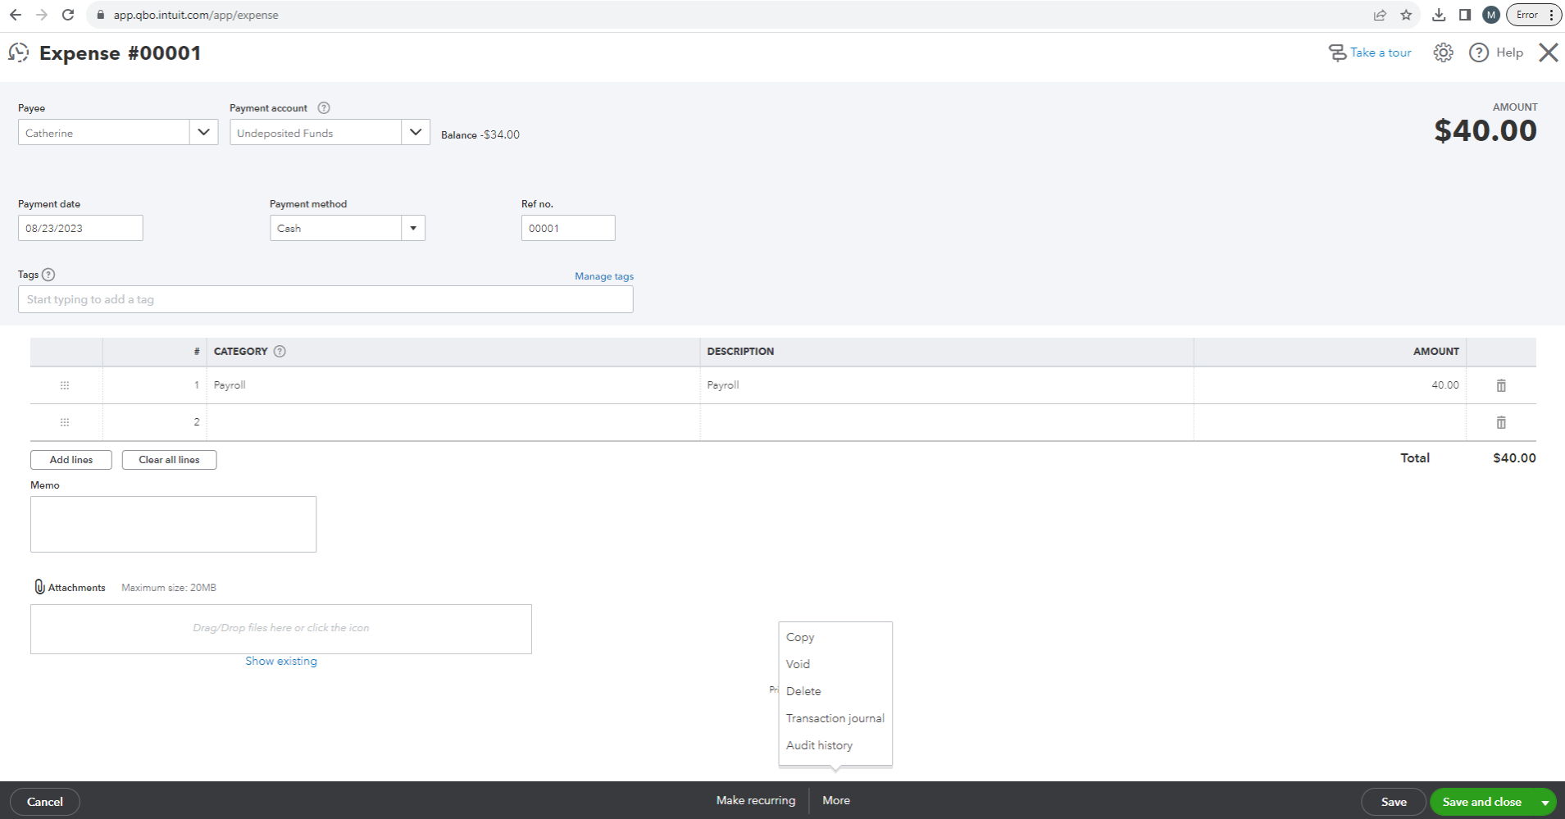The height and width of the screenshot is (819, 1565).
Task: Open Audit history from the menu
Action: click(x=819, y=745)
